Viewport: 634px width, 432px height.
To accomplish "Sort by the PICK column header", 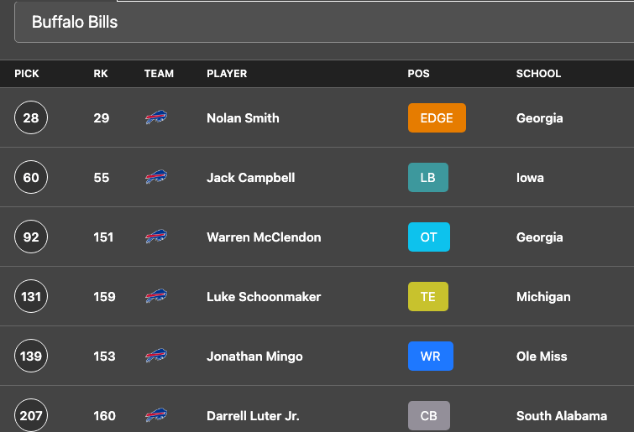I will 27,74.
